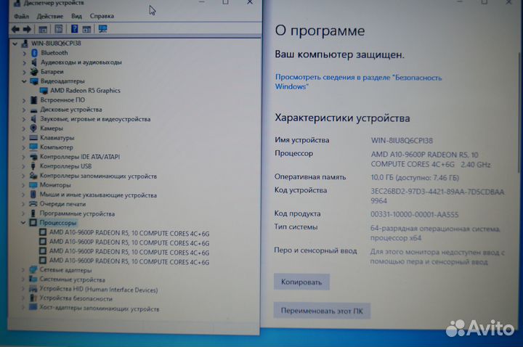The image size is (523, 347).
Task: Expand the Системные устройства node
Action: pyautogui.click(x=23, y=279)
